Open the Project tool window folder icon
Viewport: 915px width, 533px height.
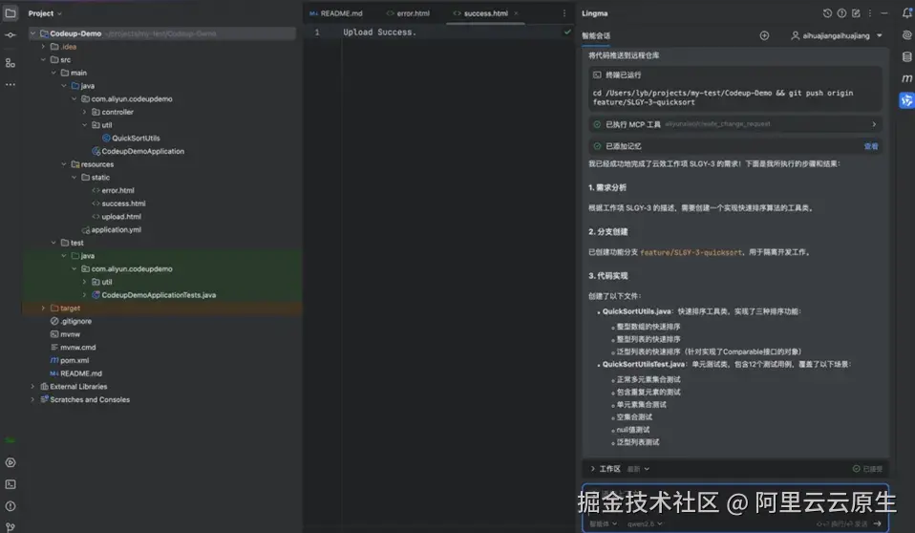pyautogui.click(x=11, y=12)
